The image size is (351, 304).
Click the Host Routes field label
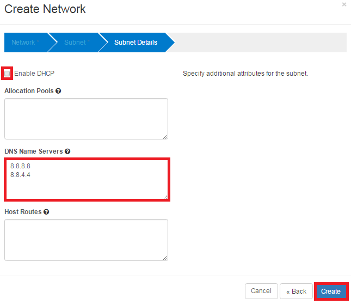click(23, 212)
